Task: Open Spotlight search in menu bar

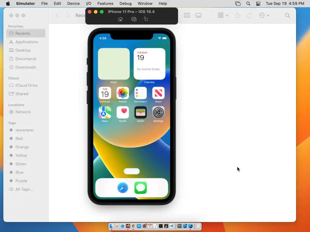Action: pyautogui.click(x=248, y=4)
